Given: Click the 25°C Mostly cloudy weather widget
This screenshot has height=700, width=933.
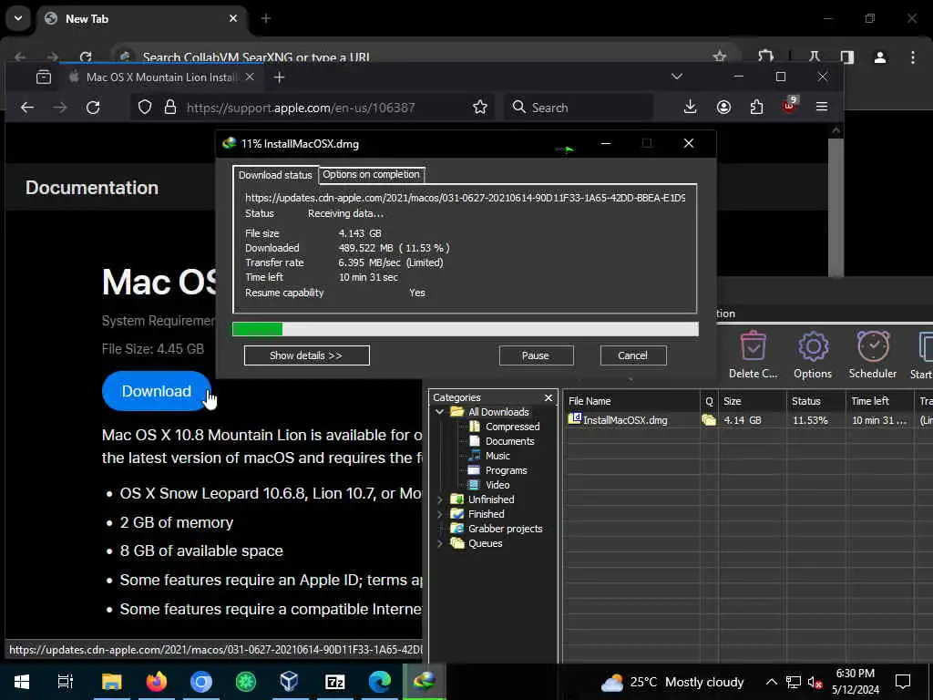Looking at the screenshot, I should (x=672, y=682).
